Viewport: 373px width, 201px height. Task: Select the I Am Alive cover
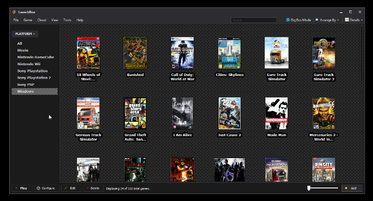point(182,113)
